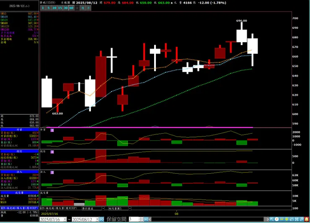Viewport: 310px width, 223px height.
Task: Click the 外資持股比例 row
Action: click(x=19, y=145)
